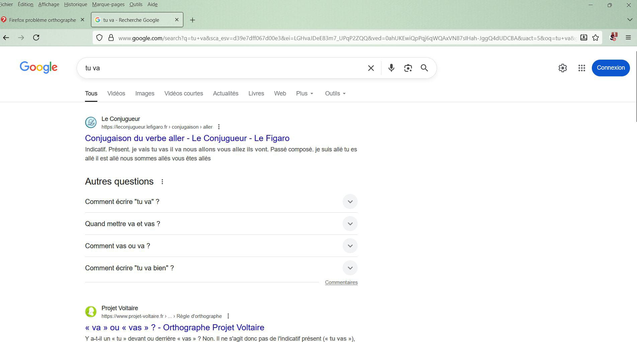Open the 'Marque-pages' menu
This screenshot has height=342, width=637.
click(x=108, y=4)
